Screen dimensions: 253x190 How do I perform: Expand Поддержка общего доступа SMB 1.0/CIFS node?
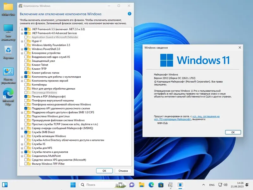tap(22, 112)
